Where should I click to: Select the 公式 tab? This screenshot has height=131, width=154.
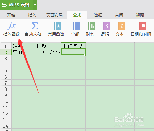coord(77,15)
